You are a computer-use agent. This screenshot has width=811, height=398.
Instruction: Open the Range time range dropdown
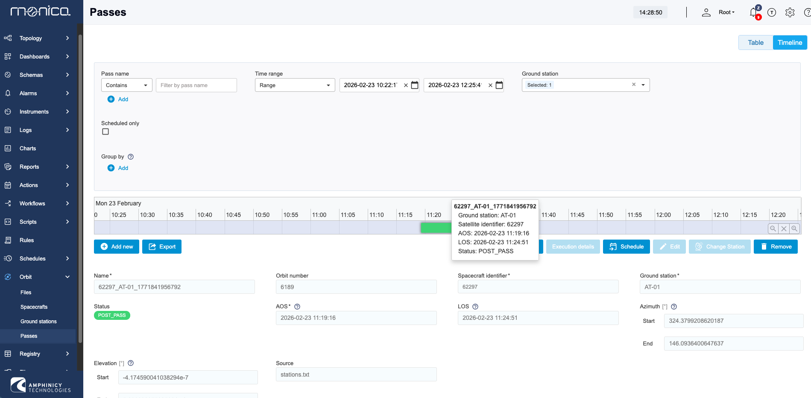click(x=295, y=85)
